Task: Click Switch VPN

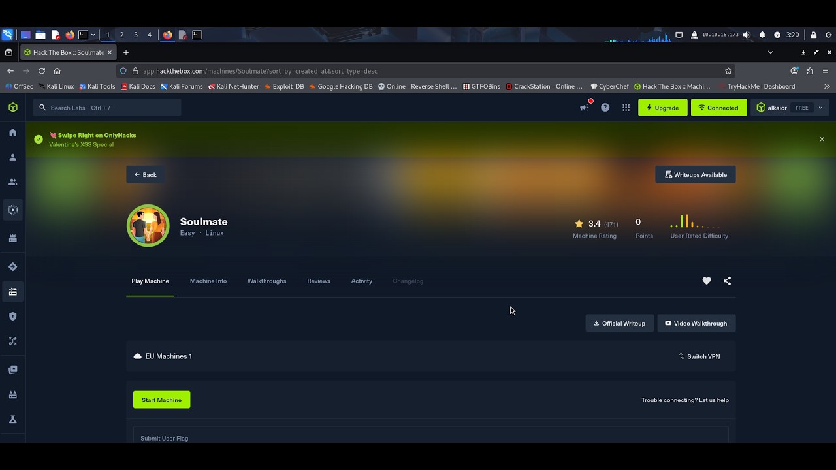Action: (x=699, y=356)
